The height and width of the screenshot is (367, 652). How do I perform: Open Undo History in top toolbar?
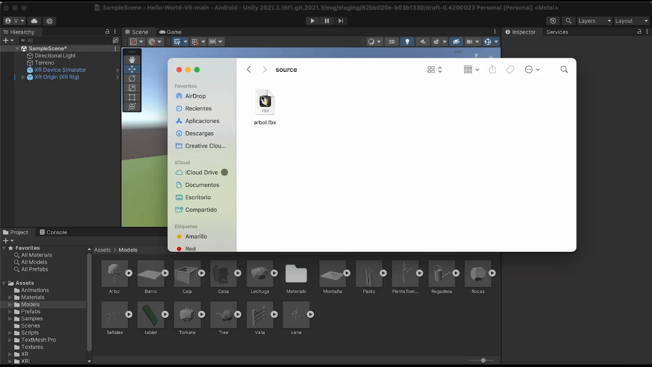pyautogui.click(x=552, y=21)
